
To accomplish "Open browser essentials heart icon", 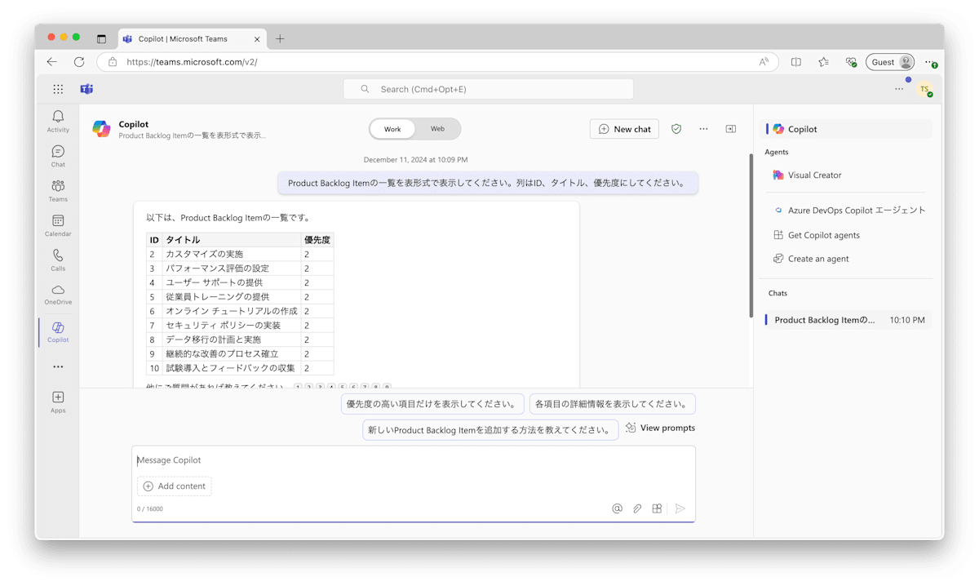I will pos(851,62).
